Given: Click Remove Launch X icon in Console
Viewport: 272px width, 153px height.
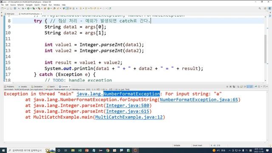Looking at the screenshot, I should click(230, 86).
